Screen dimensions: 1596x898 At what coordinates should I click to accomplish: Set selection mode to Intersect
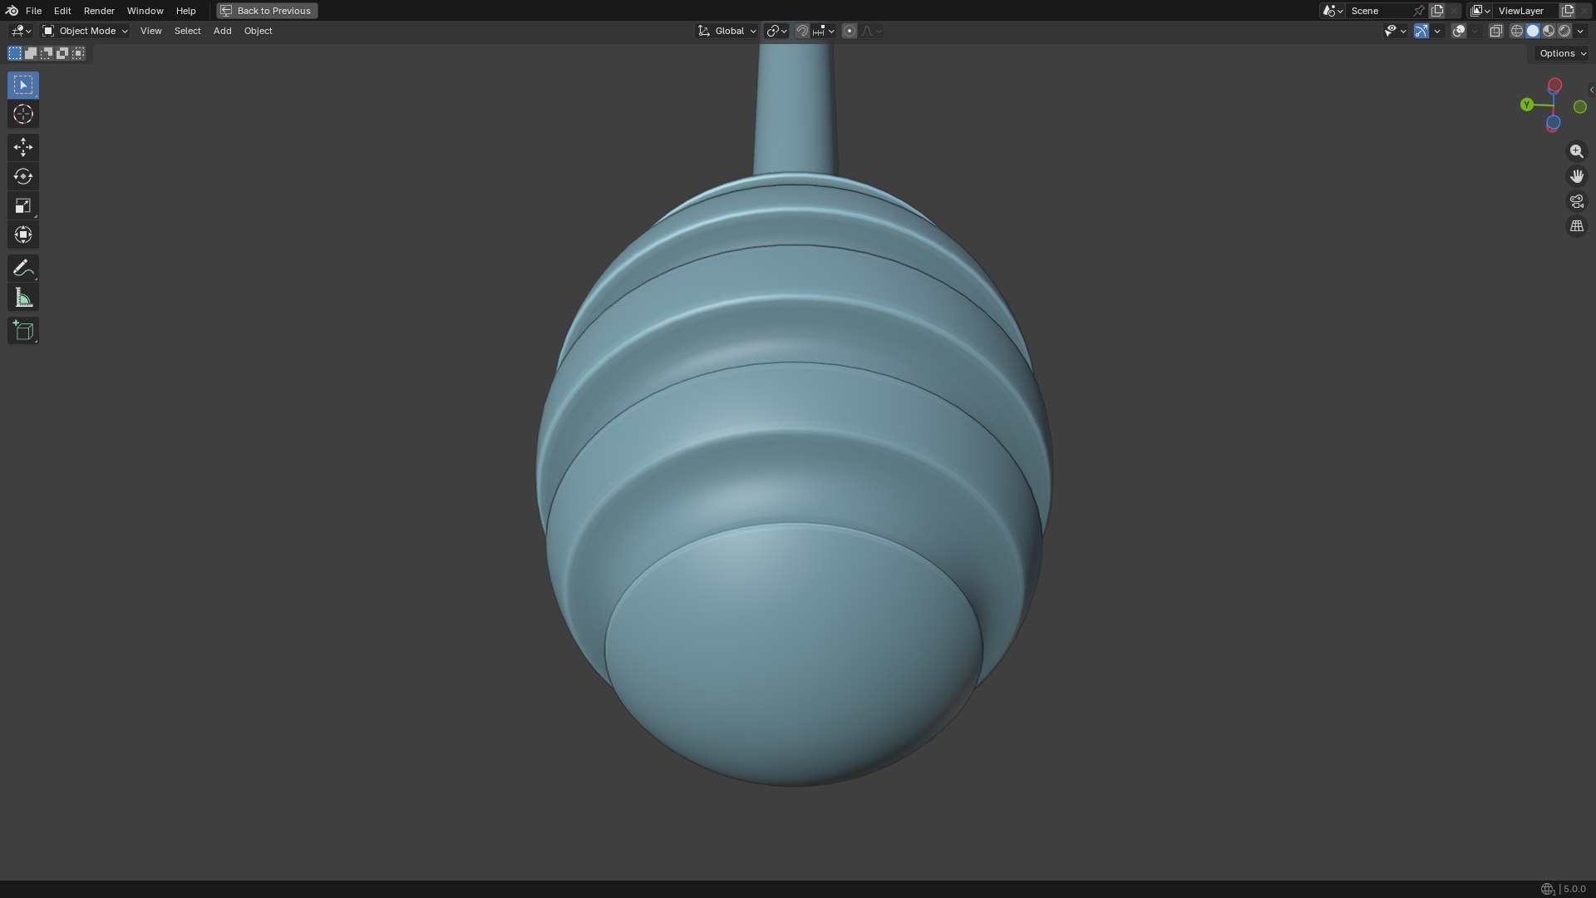coord(78,53)
